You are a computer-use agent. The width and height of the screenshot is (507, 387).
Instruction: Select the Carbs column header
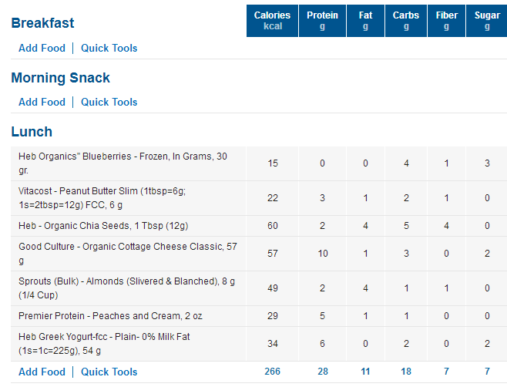tap(406, 21)
